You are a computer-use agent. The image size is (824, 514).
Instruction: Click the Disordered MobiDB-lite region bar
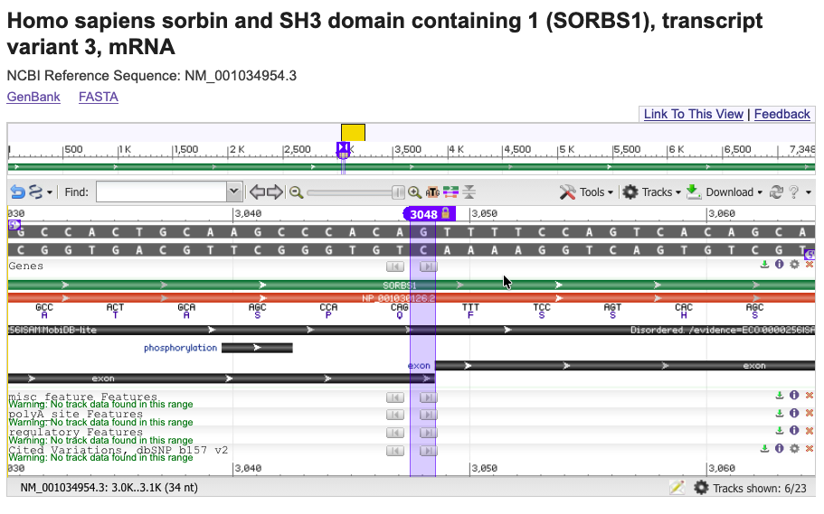tap(411, 331)
